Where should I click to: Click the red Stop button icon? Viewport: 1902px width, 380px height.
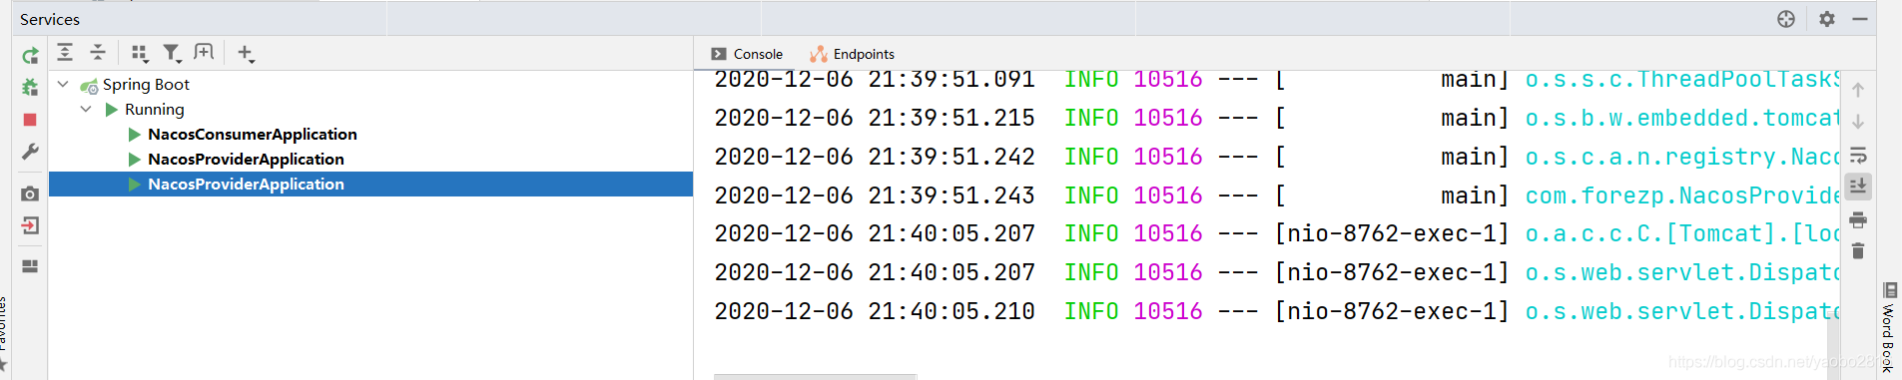[x=30, y=120]
